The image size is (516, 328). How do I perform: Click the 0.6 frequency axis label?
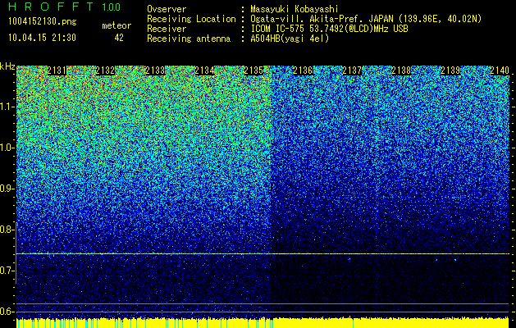pyautogui.click(x=6, y=312)
